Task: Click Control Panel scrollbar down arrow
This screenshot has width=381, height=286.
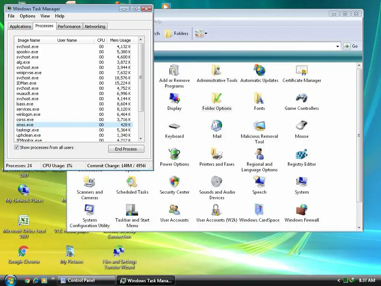Action: [x=359, y=228]
